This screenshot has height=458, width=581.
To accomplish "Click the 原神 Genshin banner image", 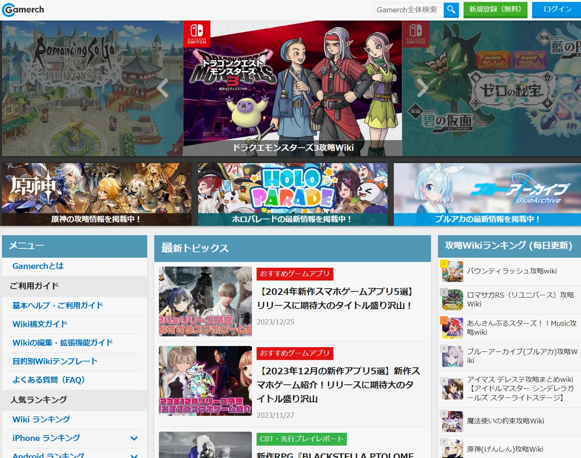I will (97, 194).
